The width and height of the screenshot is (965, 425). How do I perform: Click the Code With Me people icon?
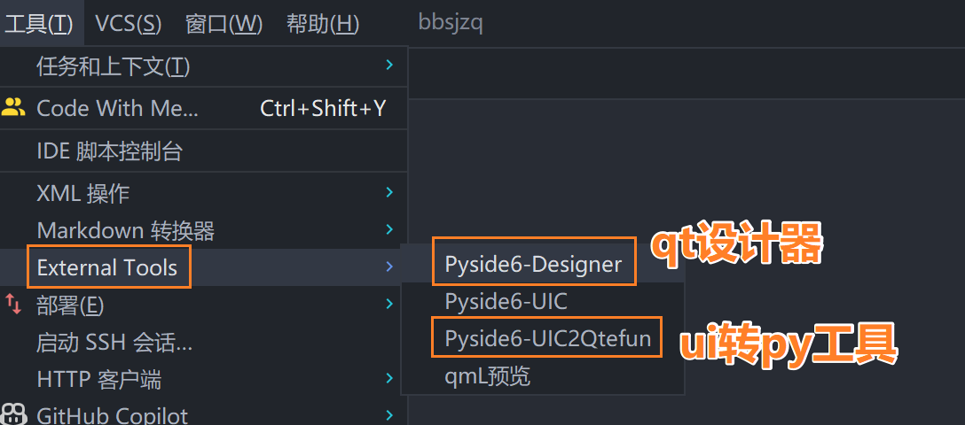tap(13, 108)
